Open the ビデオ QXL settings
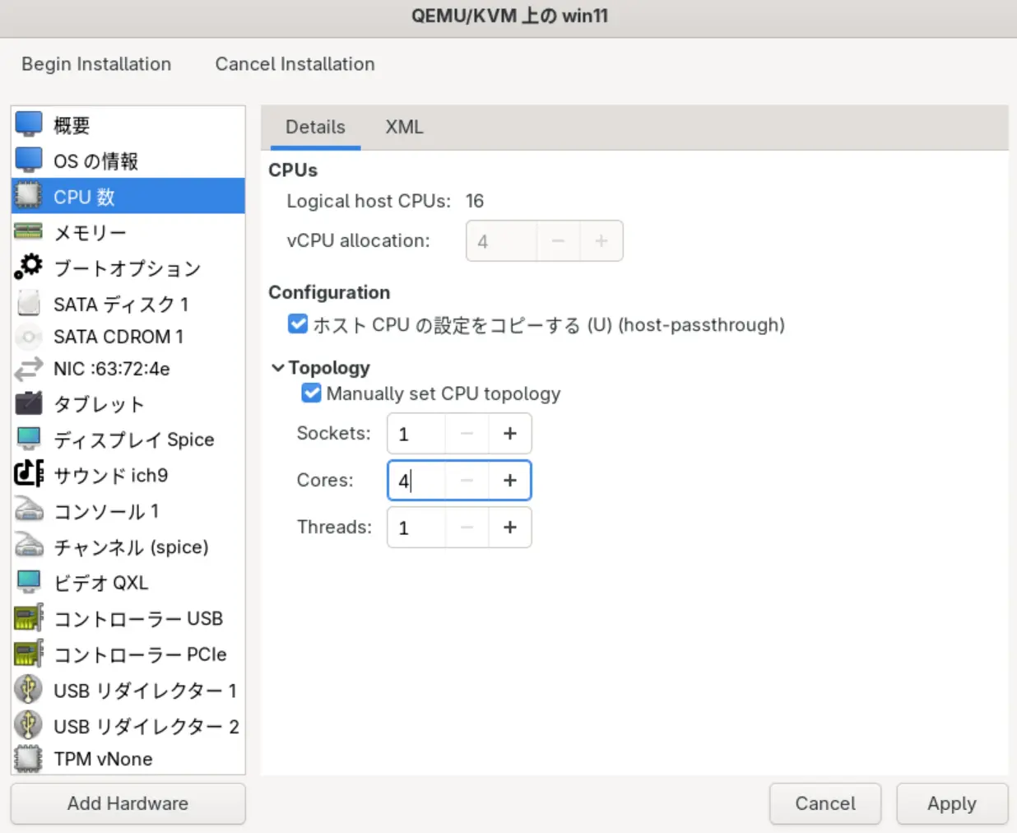1017x833 pixels. click(x=29, y=582)
